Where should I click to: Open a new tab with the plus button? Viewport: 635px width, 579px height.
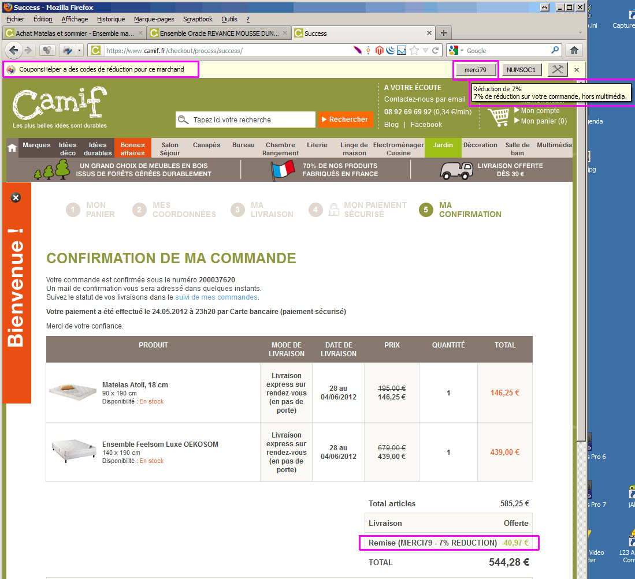tap(443, 33)
